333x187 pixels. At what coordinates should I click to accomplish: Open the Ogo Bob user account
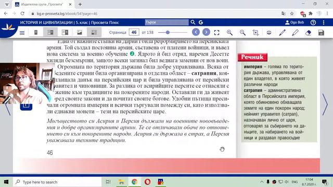295,22
